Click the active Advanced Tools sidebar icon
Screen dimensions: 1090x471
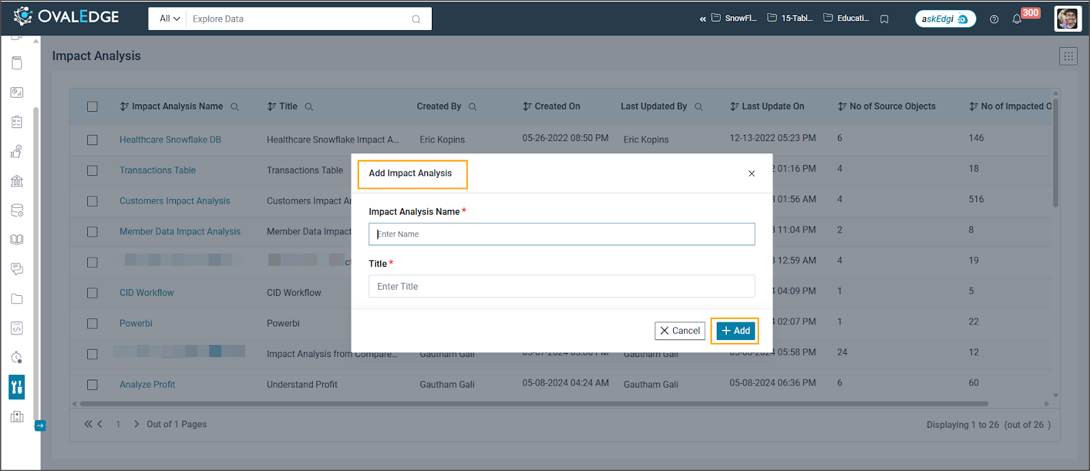pos(17,387)
